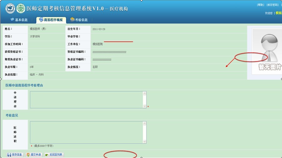Click the blue round logo in header
This screenshot has width=282, height=158.
point(10,8)
